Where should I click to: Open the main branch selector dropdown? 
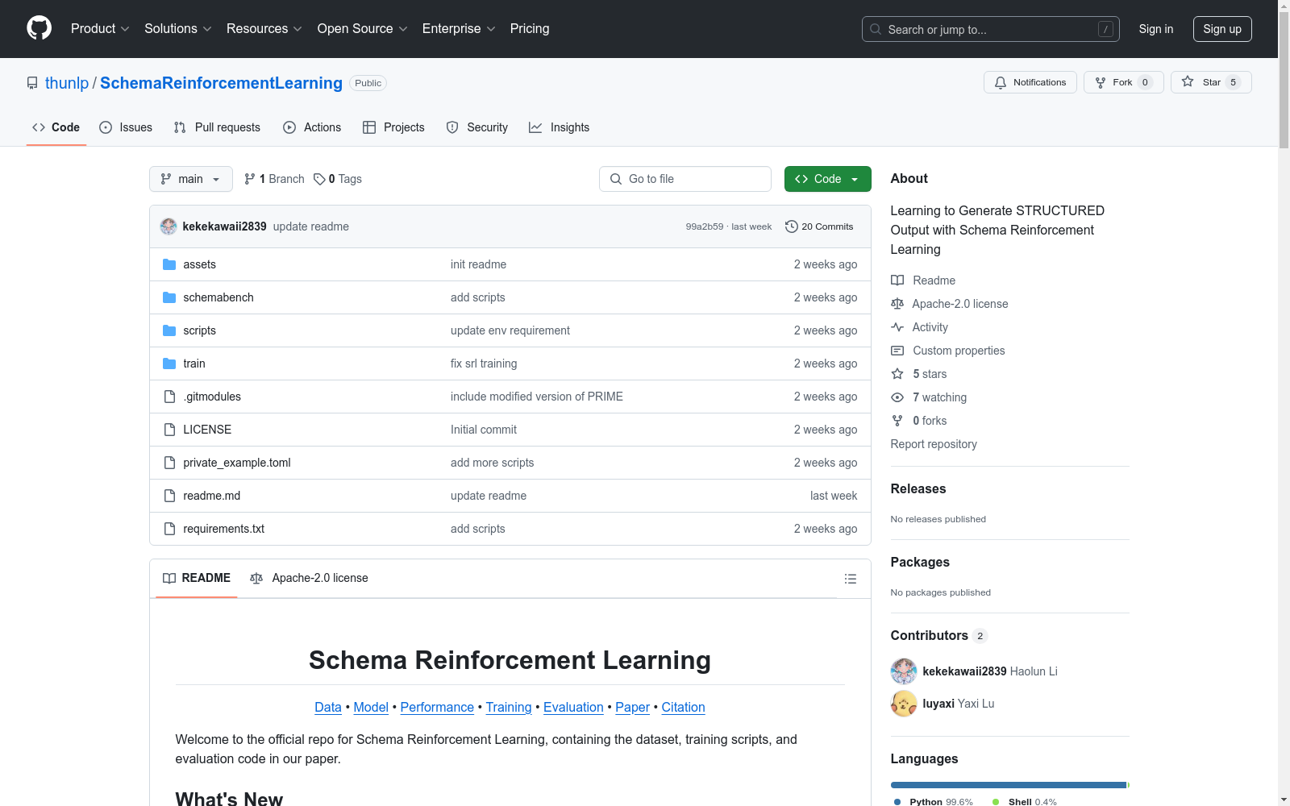[191, 179]
